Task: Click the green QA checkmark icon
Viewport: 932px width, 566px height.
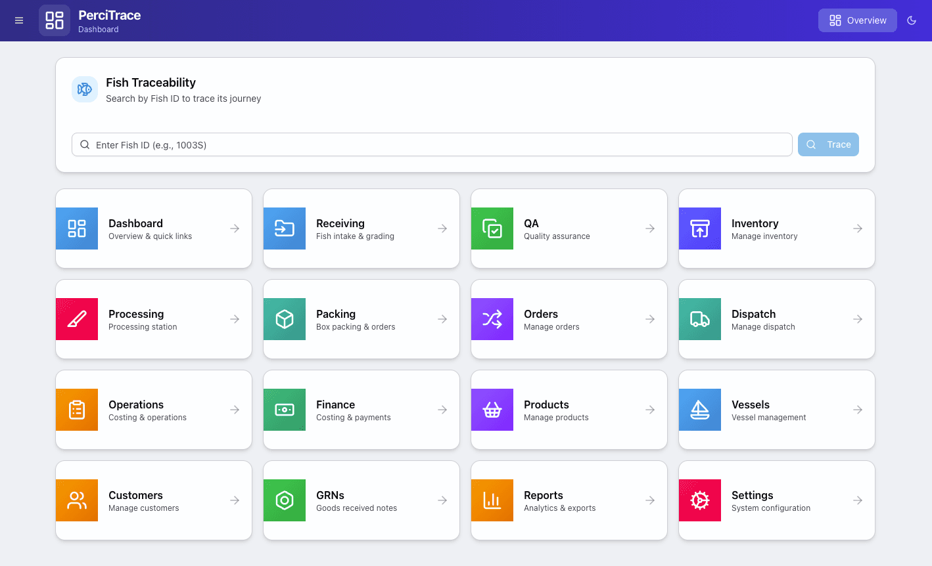Action: point(492,229)
